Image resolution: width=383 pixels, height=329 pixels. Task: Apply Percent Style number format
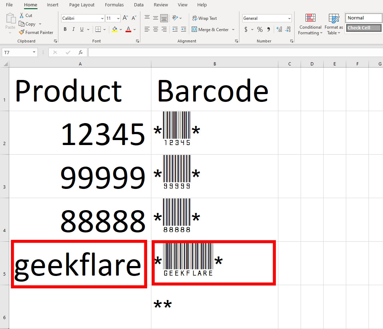pos(259,30)
